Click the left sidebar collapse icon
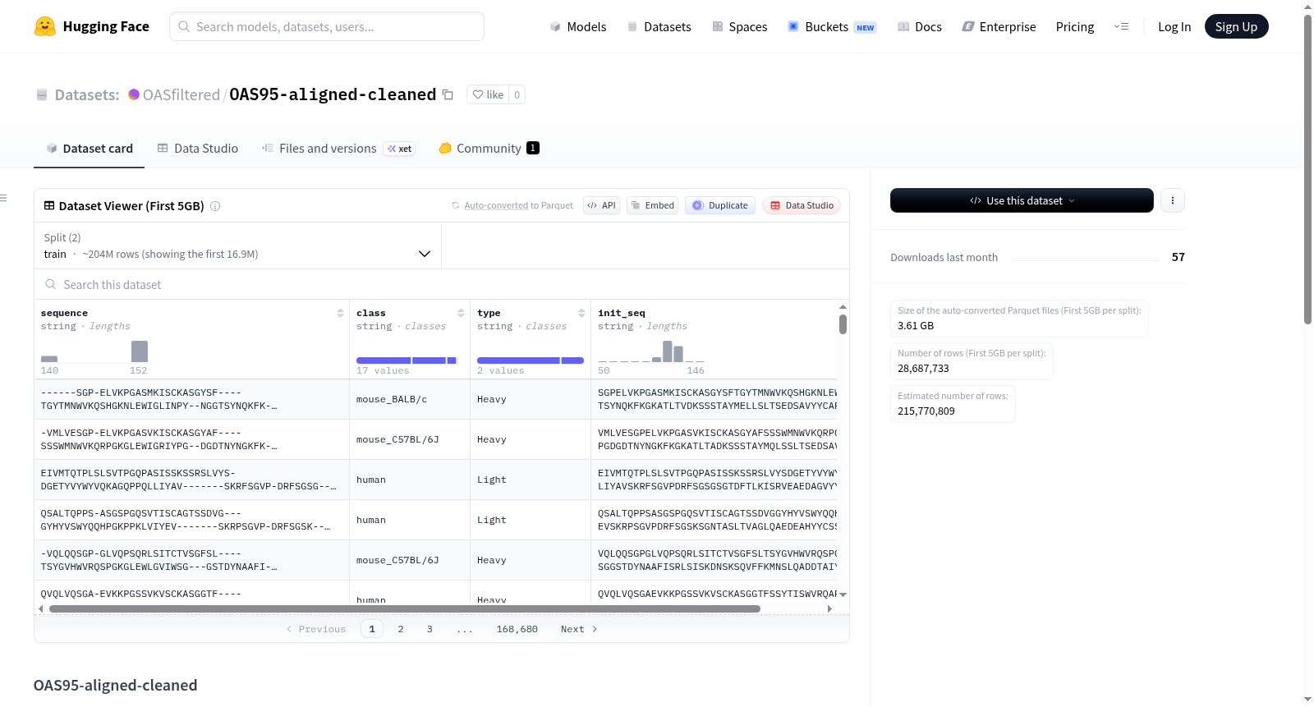The width and height of the screenshot is (1314, 707). pos(4,198)
